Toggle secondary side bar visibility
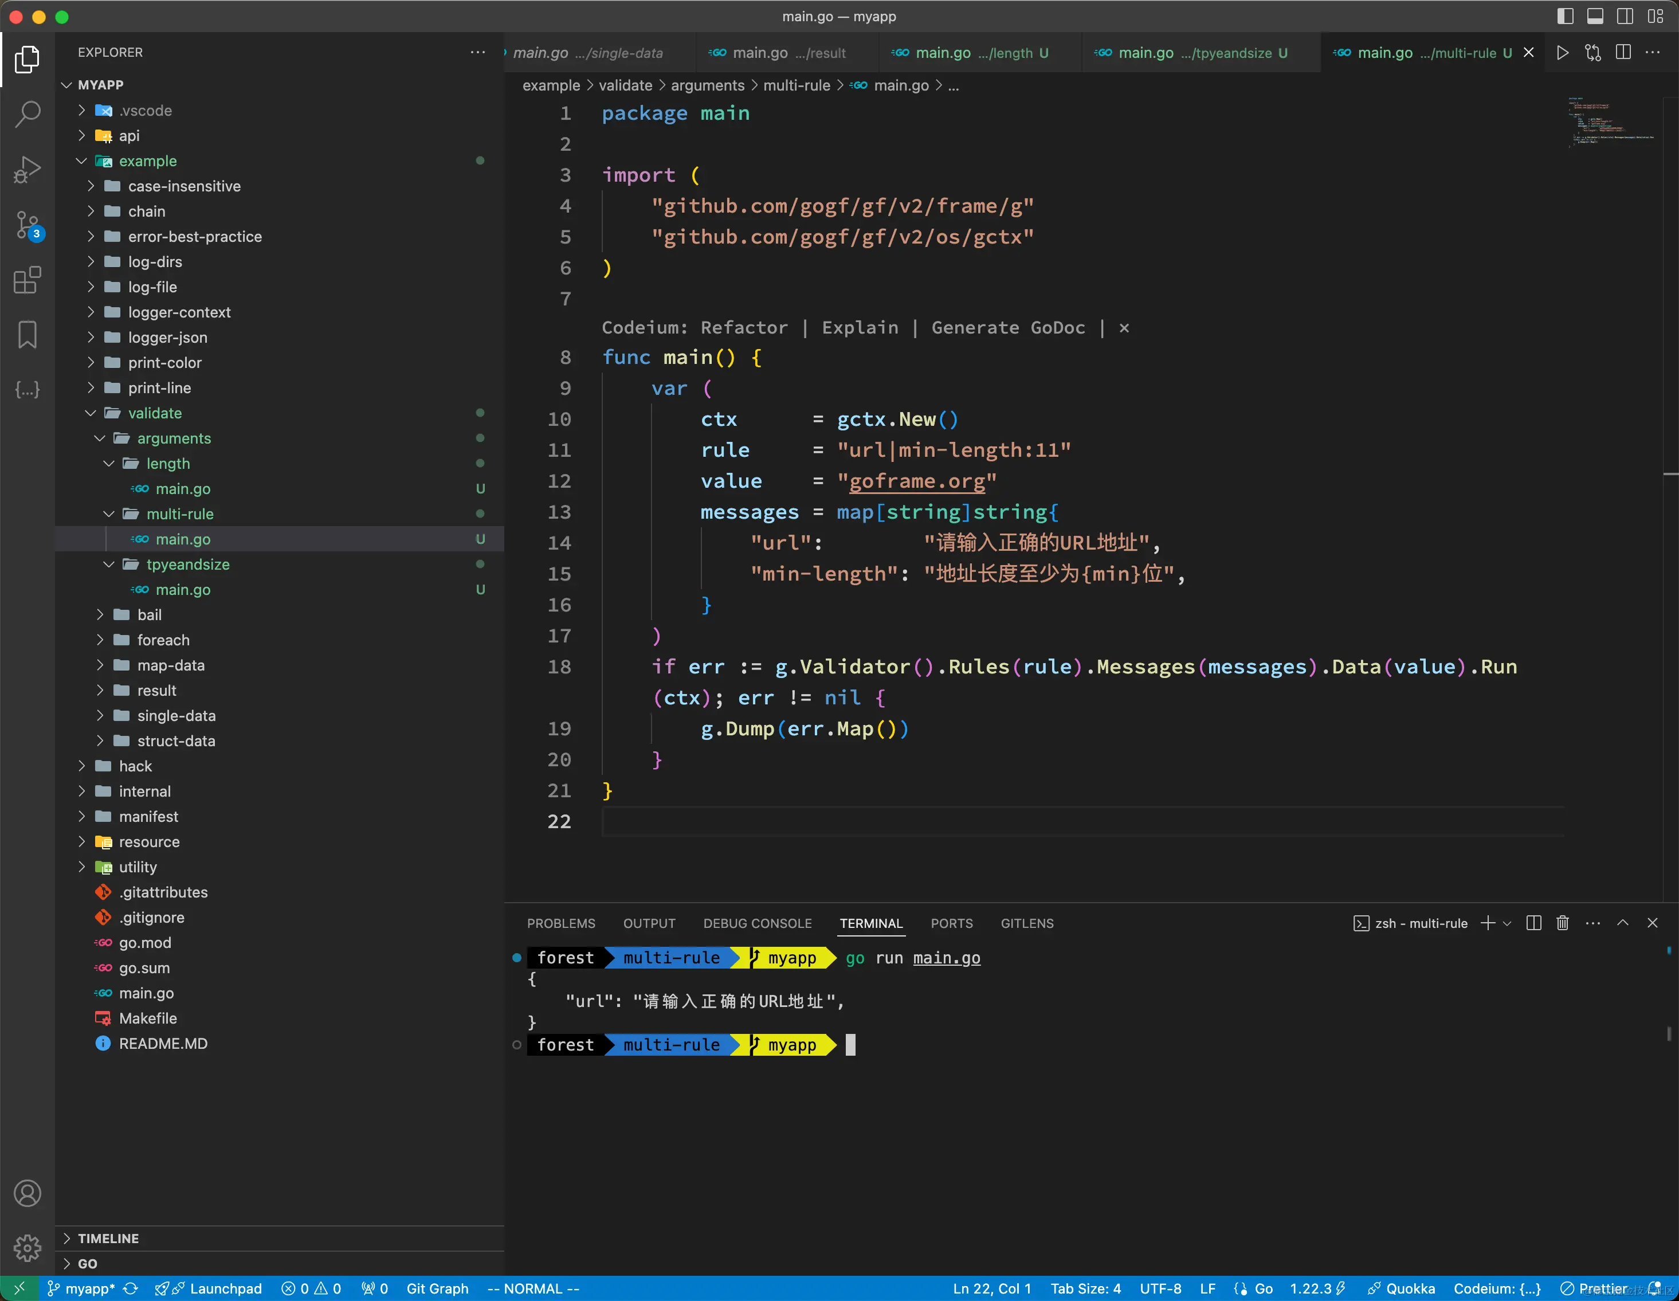This screenshot has width=1679, height=1301. tap(1625, 16)
